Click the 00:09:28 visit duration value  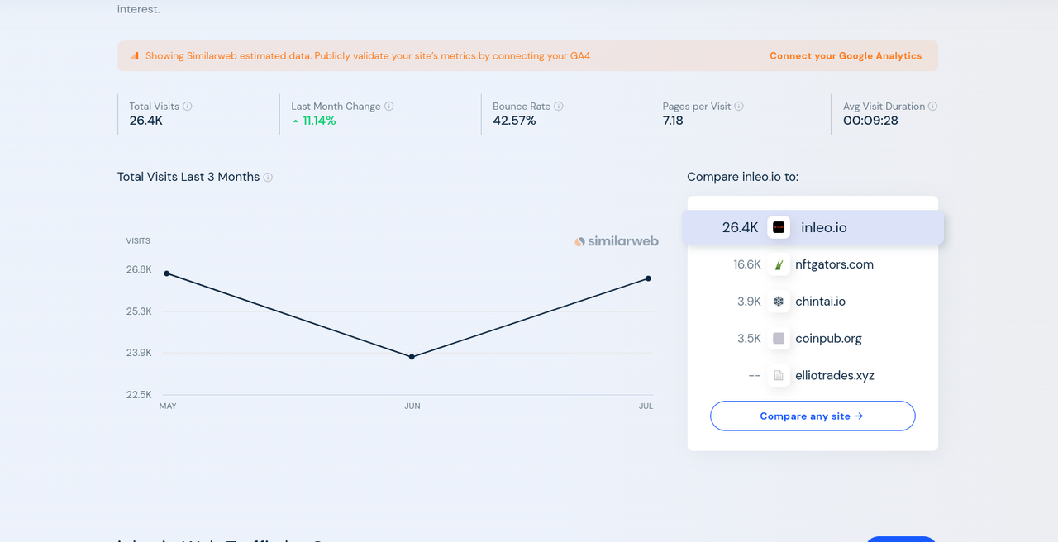tap(870, 121)
